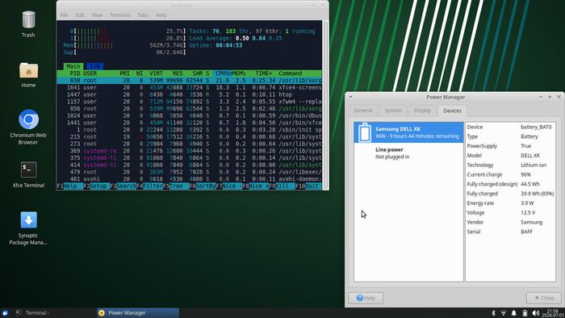Viewport: 565px width, 318px height.
Task: Open the Wi-Fi network tray icon
Action: coord(504,313)
